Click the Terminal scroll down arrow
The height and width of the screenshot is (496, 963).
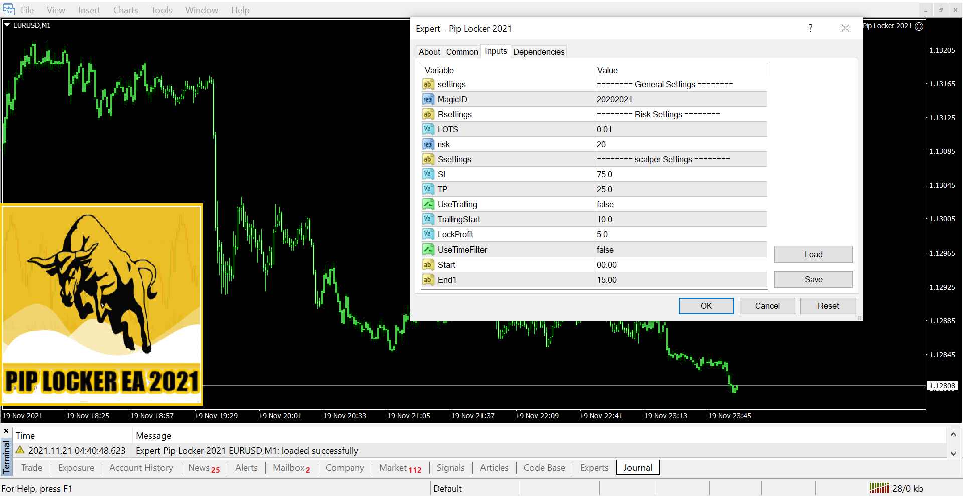pyautogui.click(x=953, y=453)
